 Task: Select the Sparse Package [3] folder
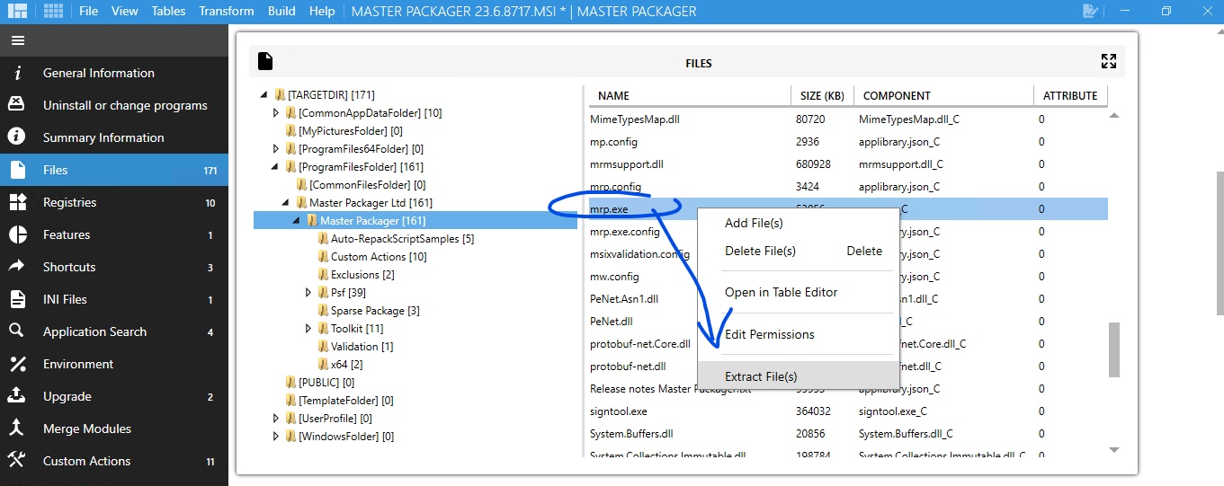click(x=375, y=310)
